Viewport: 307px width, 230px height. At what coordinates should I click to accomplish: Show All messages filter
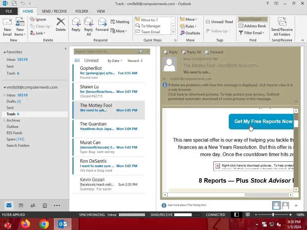[77, 60]
